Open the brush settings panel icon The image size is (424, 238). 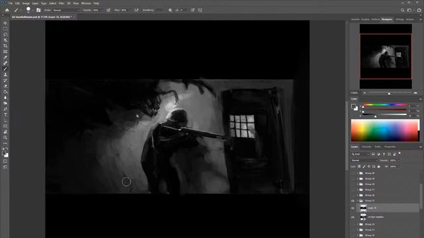38,11
